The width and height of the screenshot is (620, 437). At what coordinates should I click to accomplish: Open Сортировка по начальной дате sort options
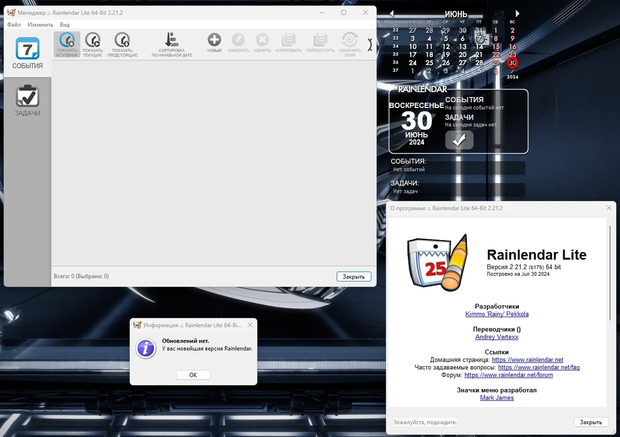172,44
